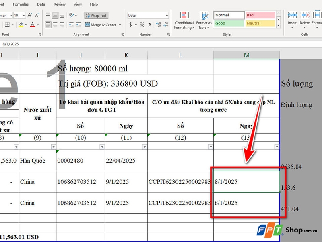Image resolution: width=322 pixels, height=242 pixels.
Task: Apply Comma Style to the cell
Action: 149,25
